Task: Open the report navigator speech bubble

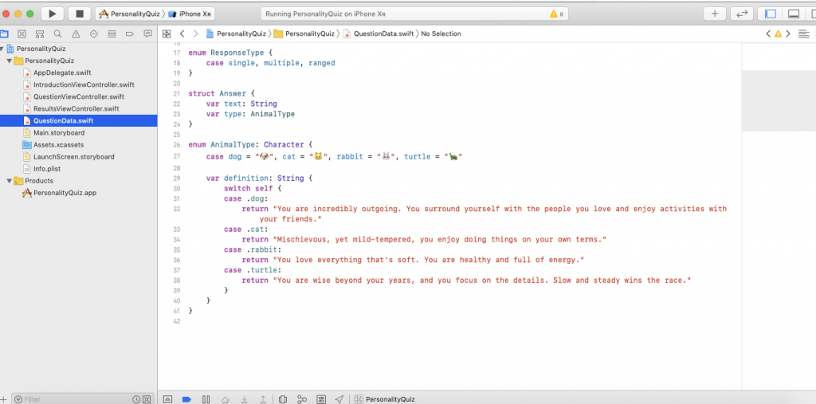Action: pos(147,33)
